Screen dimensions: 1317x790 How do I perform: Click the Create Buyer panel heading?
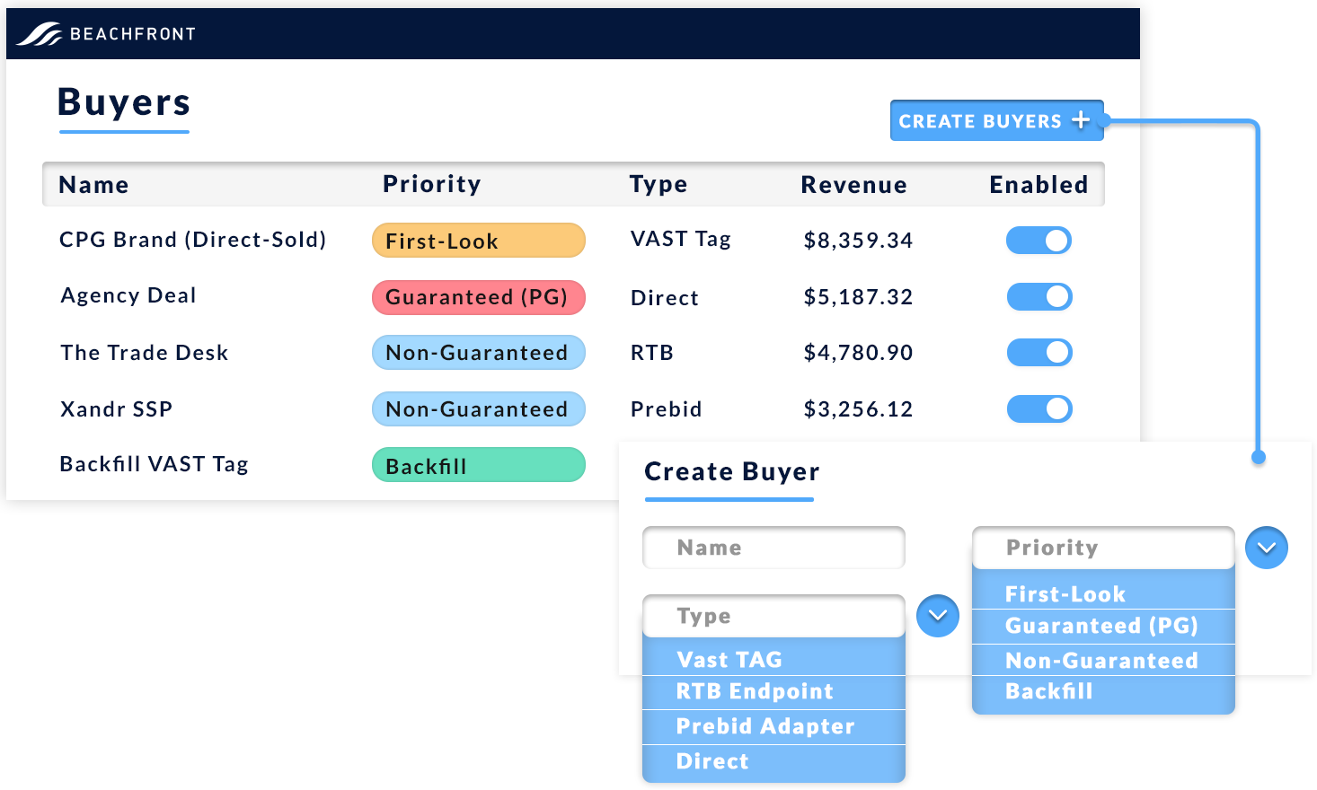(x=731, y=472)
